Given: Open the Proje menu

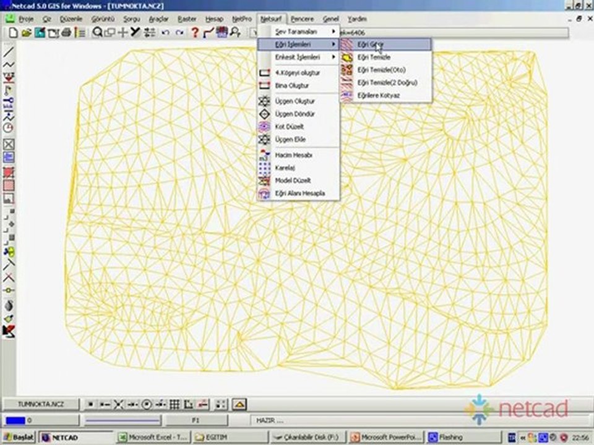Looking at the screenshot, I should [26, 19].
